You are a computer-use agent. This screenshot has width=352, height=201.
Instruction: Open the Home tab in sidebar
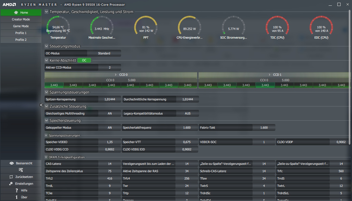(21, 13)
